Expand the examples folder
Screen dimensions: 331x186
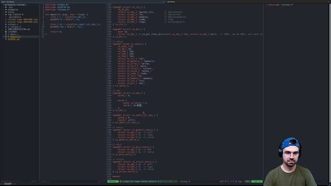[12, 10]
